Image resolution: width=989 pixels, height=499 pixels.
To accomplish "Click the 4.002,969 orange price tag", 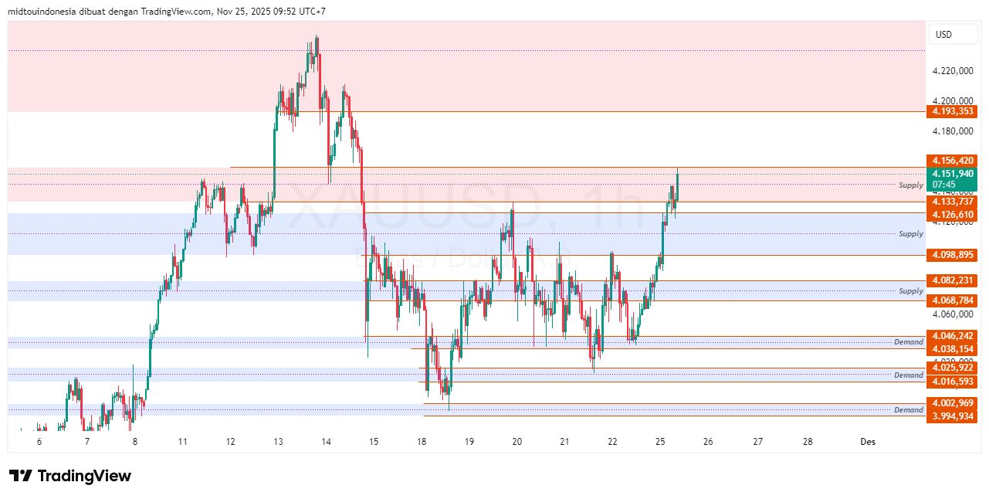I will tap(953, 402).
